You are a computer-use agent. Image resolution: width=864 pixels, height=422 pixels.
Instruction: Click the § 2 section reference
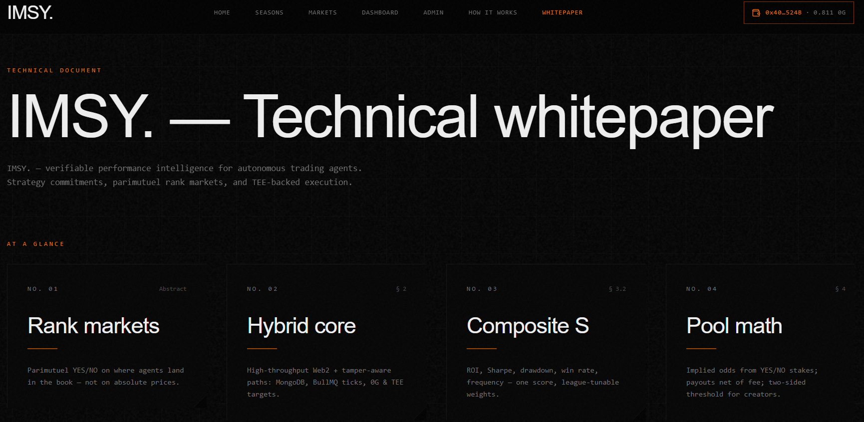click(401, 289)
